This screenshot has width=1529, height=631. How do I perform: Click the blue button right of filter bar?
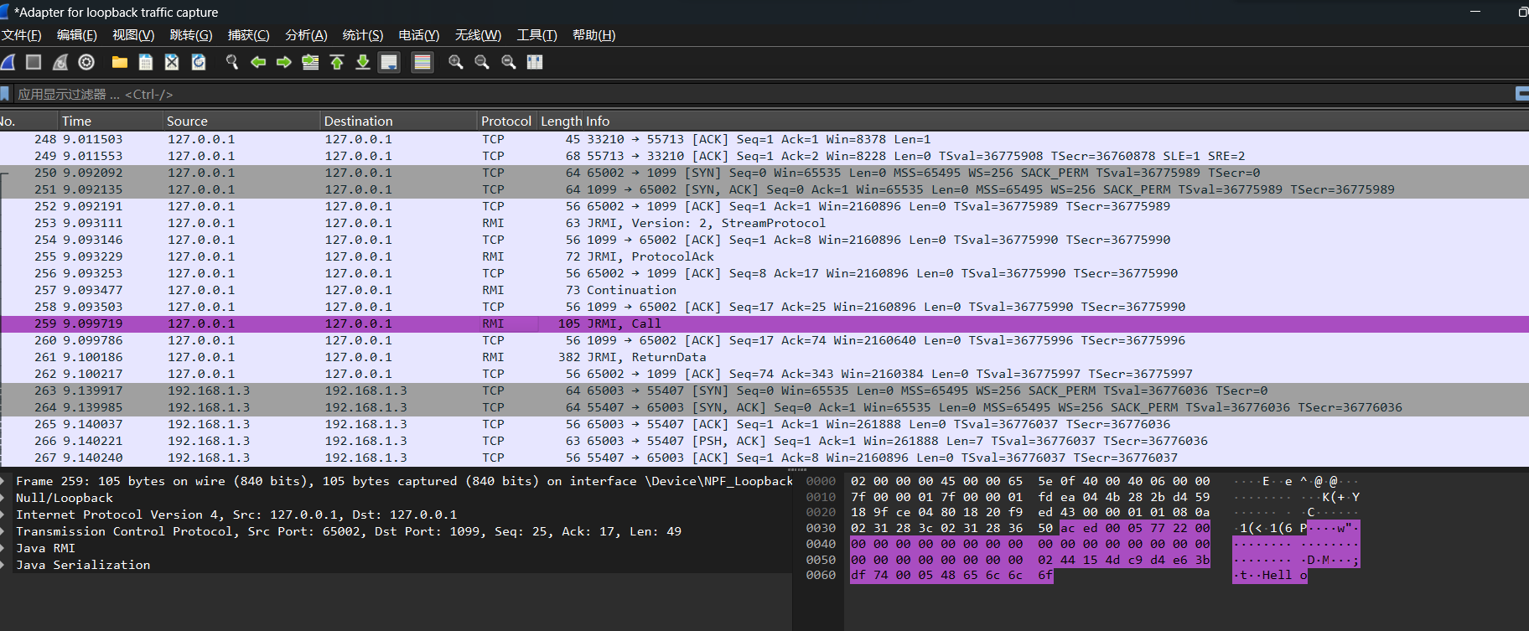pyautogui.click(x=1522, y=94)
